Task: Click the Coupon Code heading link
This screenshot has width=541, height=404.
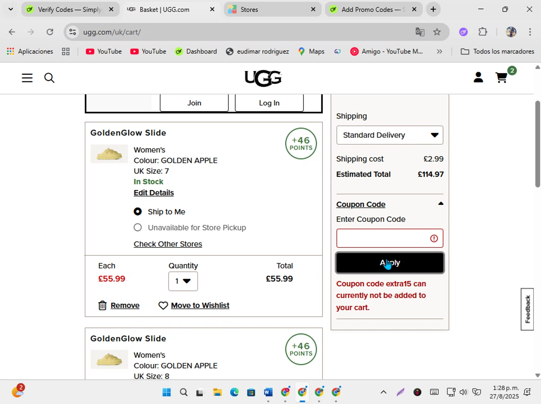Action: 361,205
